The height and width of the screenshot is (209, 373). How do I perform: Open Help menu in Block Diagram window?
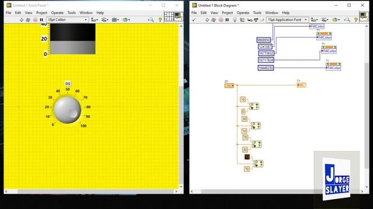pos(286,13)
